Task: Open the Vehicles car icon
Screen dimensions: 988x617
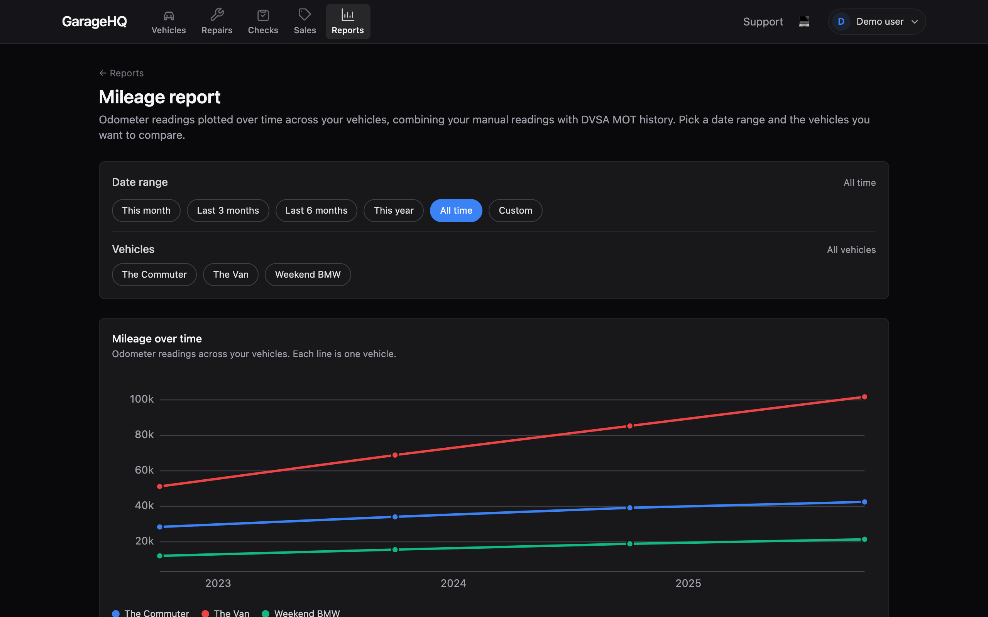Action: pos(169,15)
